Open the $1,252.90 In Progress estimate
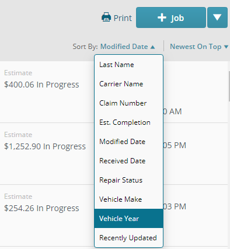Viewport: 230px width, 249px height. click(45, 146)
